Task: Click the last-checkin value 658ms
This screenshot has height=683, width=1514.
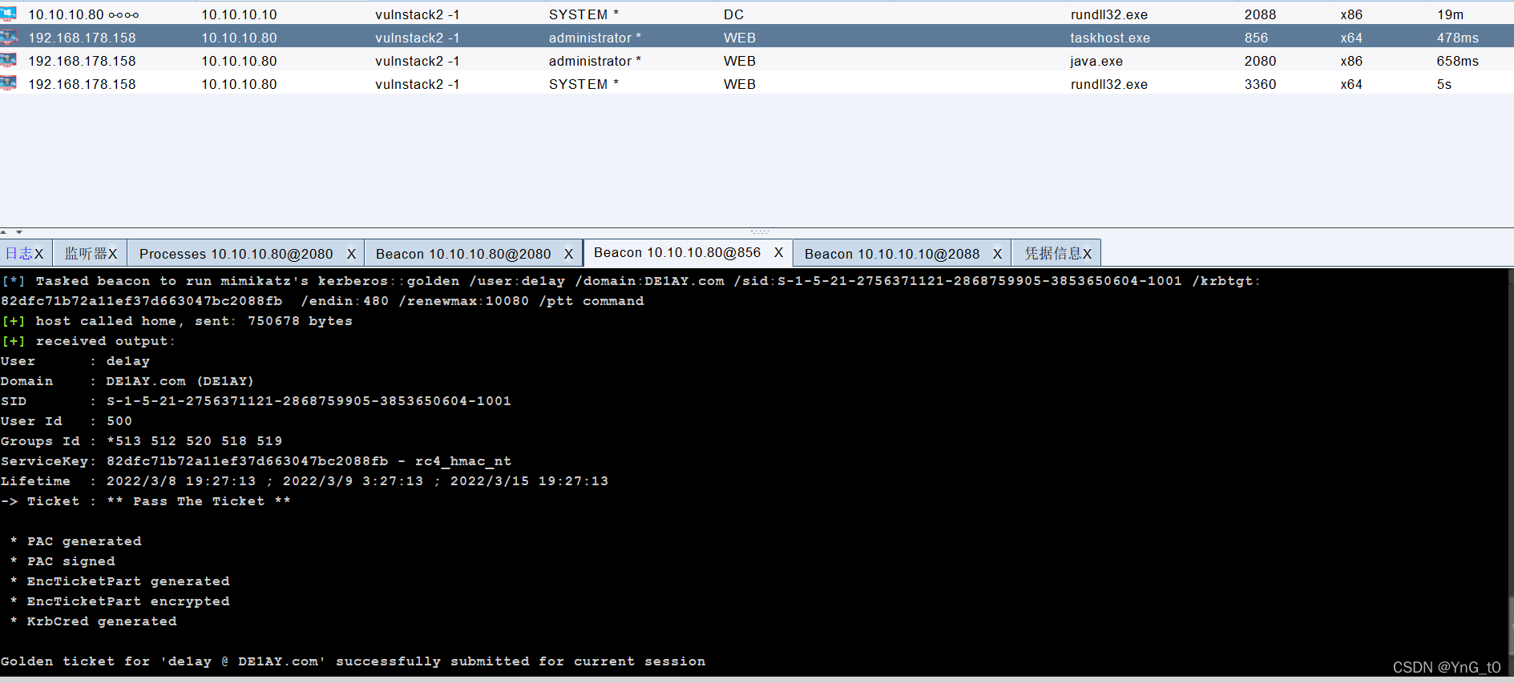Action: 1458,61
